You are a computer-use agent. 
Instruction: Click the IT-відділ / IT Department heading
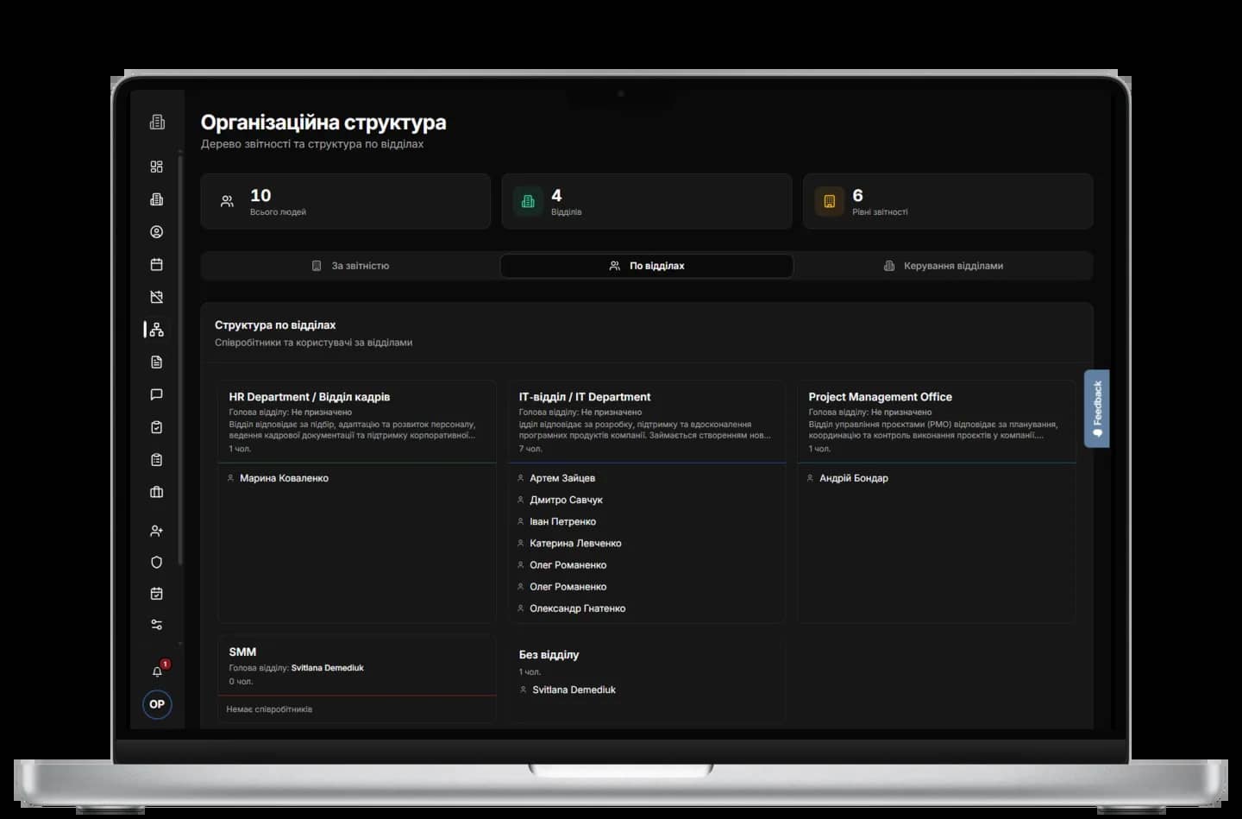click(585, 397)
